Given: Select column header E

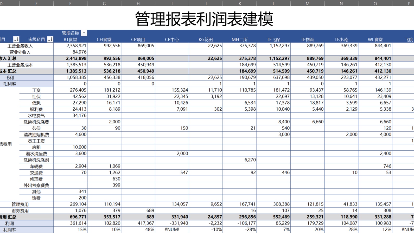Looking at the screenshot, I should 36,3.
